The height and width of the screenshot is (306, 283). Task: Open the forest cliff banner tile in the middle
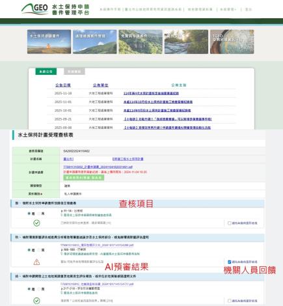(x=141, y=42)
